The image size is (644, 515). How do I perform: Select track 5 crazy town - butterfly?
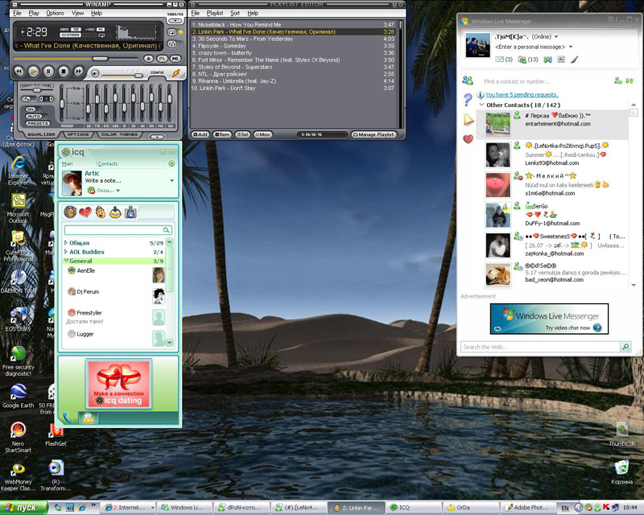click(293, 52)
